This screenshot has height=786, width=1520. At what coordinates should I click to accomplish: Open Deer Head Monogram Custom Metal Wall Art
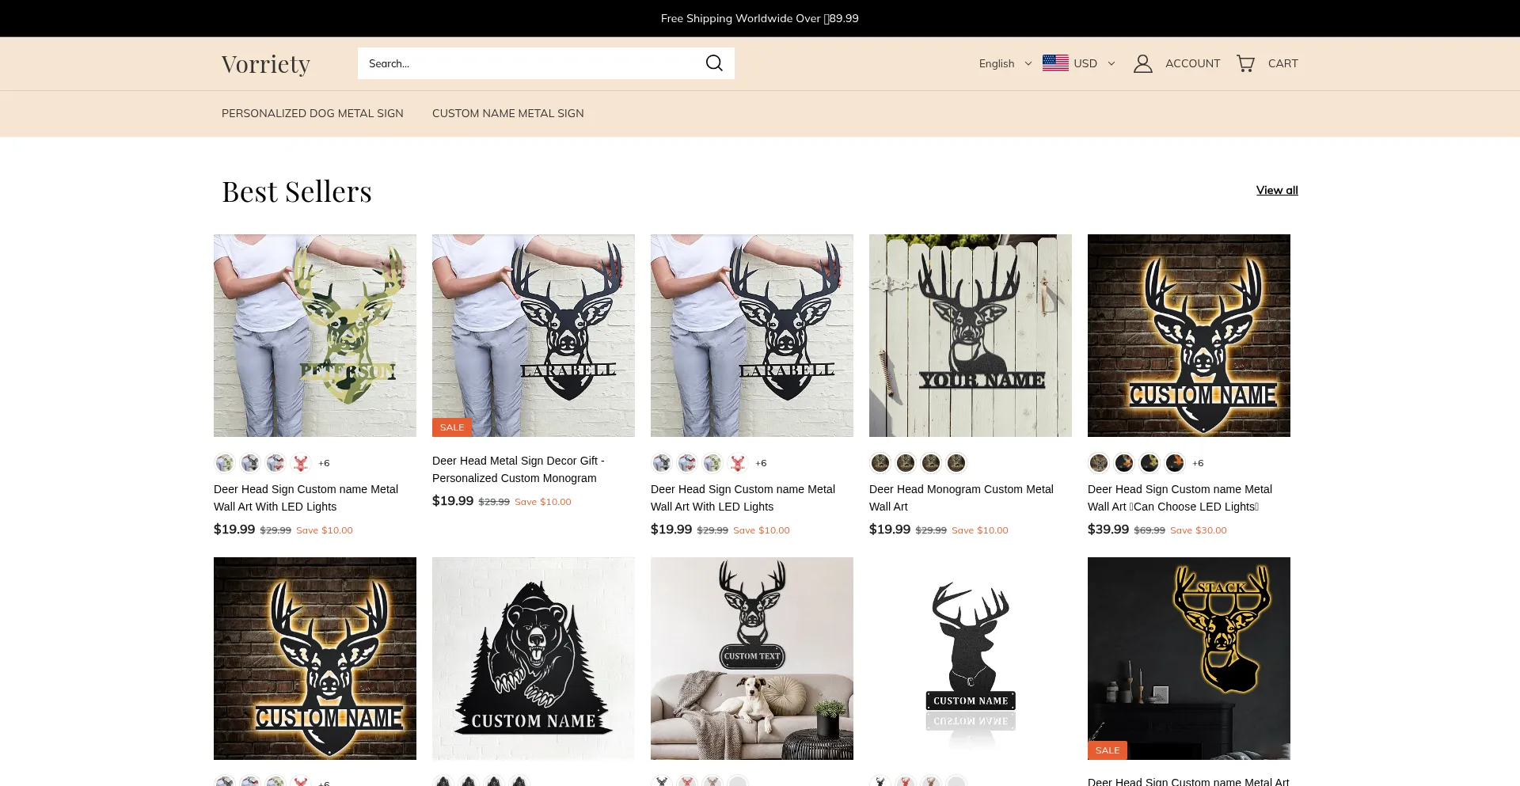961,498
